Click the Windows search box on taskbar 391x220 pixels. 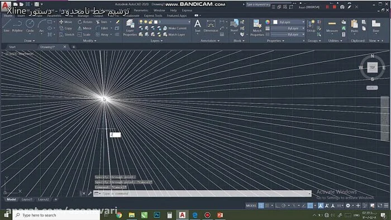(x=56, y=215)
